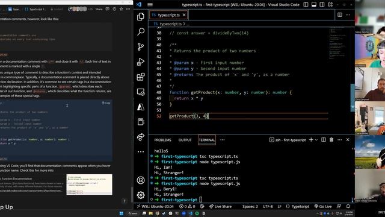Open the Source Control view
Image resolution: width=385 pixels, height=217 pixels.
click(141, 46)
